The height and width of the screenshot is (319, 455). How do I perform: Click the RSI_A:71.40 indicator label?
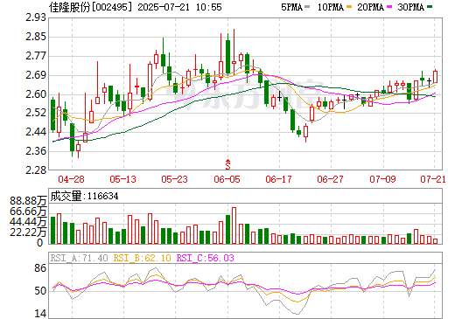[x=79, y=258]
